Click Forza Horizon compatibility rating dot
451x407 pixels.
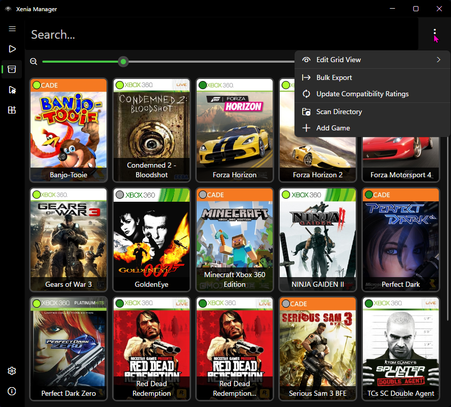203,85
